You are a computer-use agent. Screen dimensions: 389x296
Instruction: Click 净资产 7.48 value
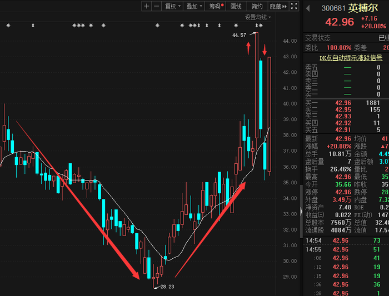click(x=345, y=207)
